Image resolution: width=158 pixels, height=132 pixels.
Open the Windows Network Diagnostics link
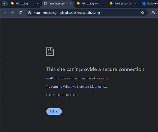pyautogui.click(x=76, y=87)
